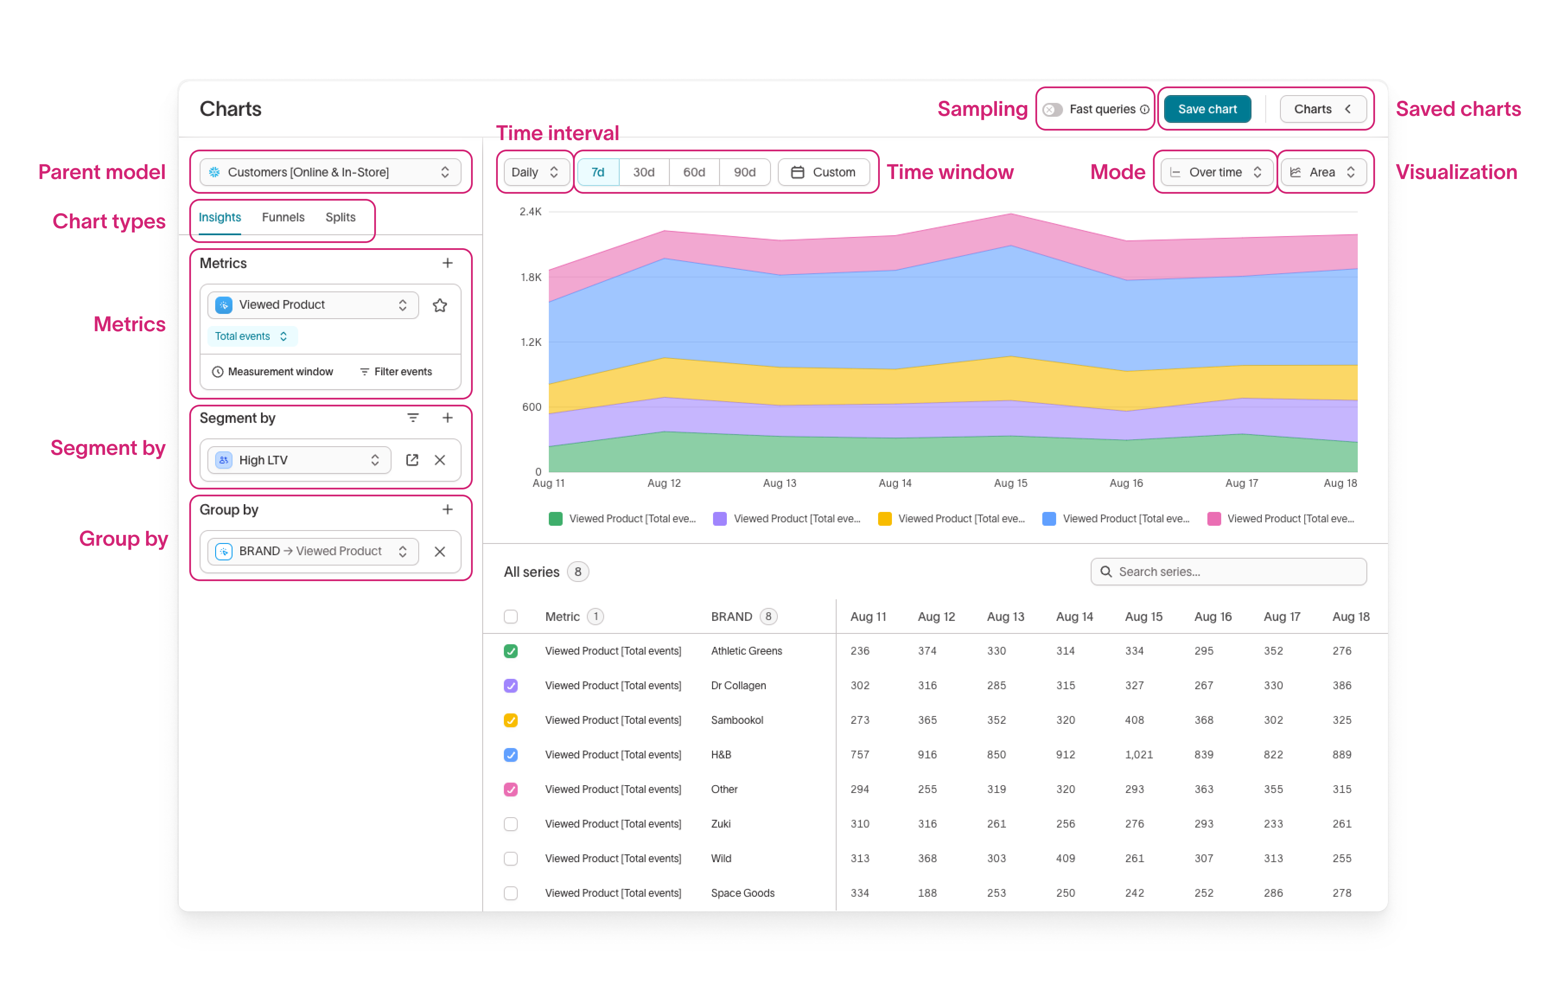Select the 30d time window
This screenshot has width=1560, height=991.
(643, 173)
